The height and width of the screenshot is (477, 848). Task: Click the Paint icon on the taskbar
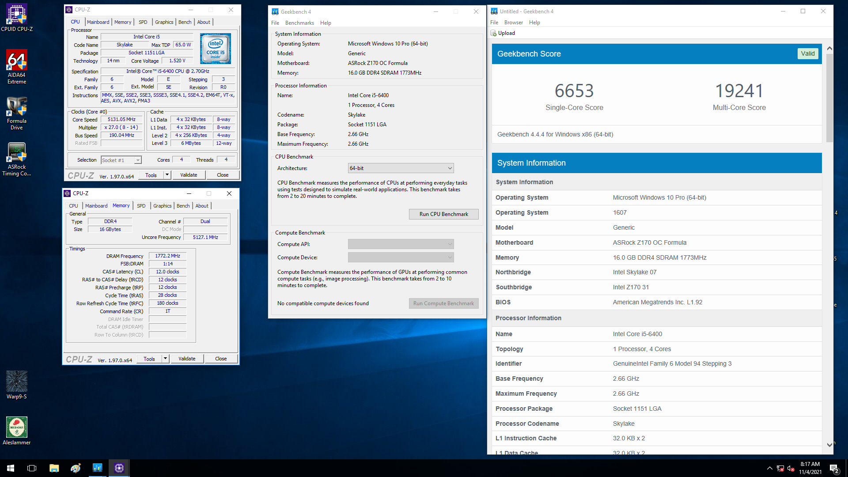click(76, 468)
